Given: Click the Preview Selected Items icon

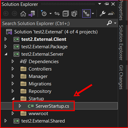Looking at the screenshot, I should (111, 14).
